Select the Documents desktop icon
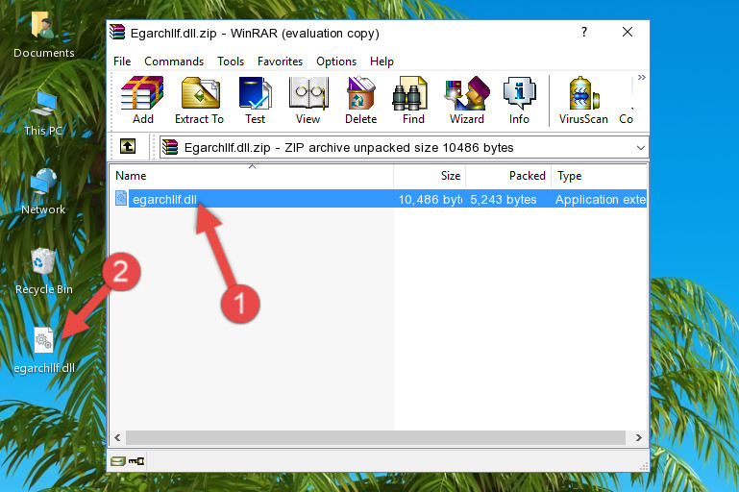Screen dimensions: 739x492 tap(44, 35)
